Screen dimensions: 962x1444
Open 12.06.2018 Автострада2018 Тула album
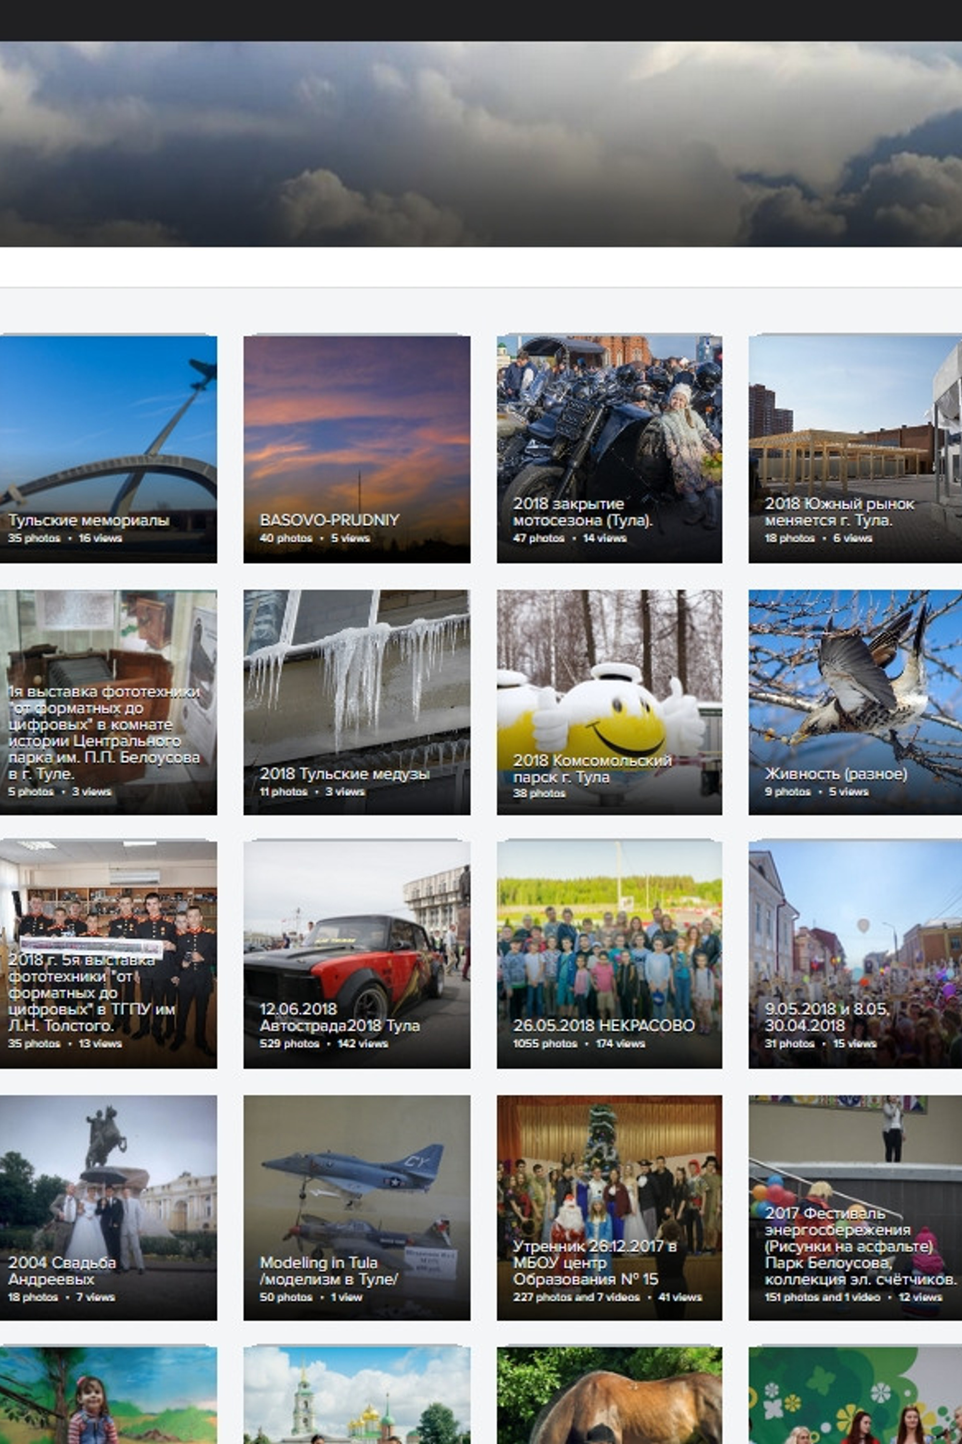click(356, 954)
